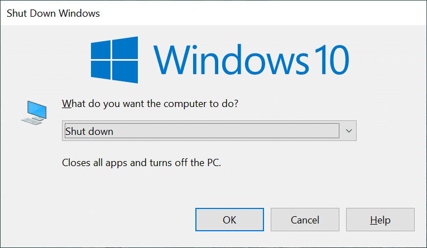Click the upper-right pane of the Windows logo
This screenshot has height=248, width=427.
[125, 48]
